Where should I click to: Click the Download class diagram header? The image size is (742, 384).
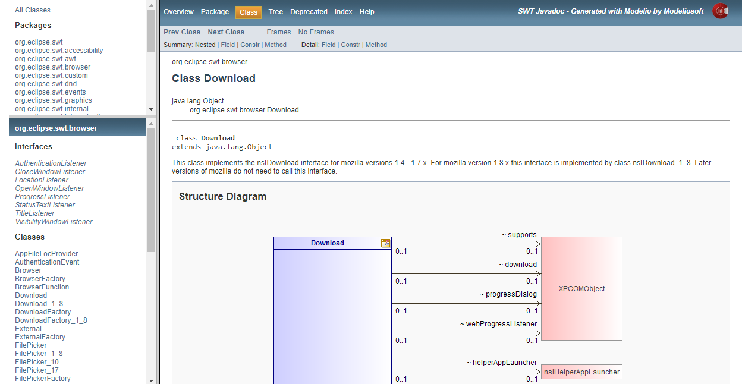332,243
